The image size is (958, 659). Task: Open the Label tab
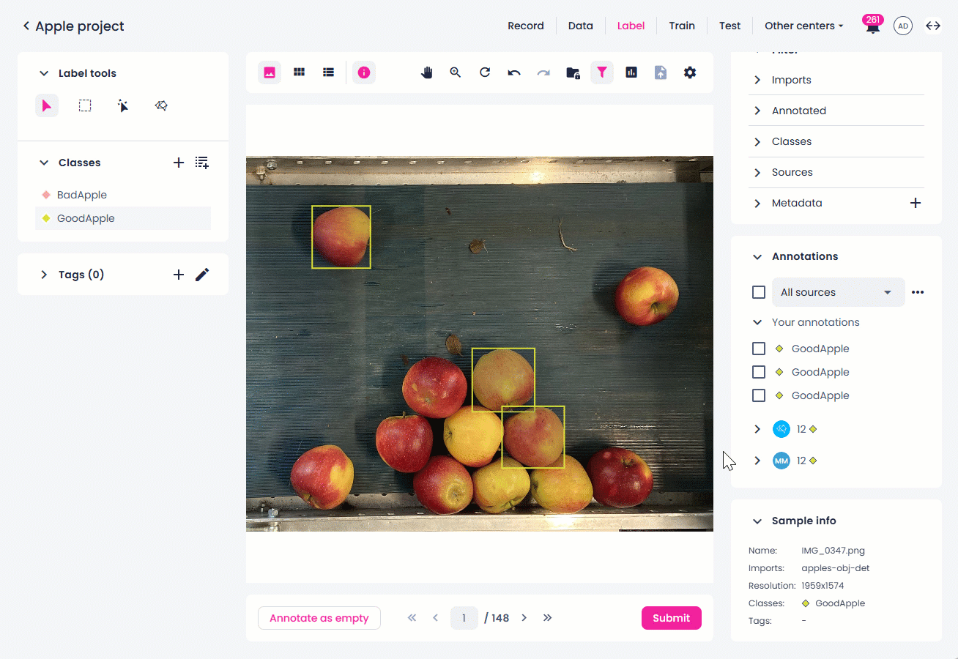coord(631,26)
